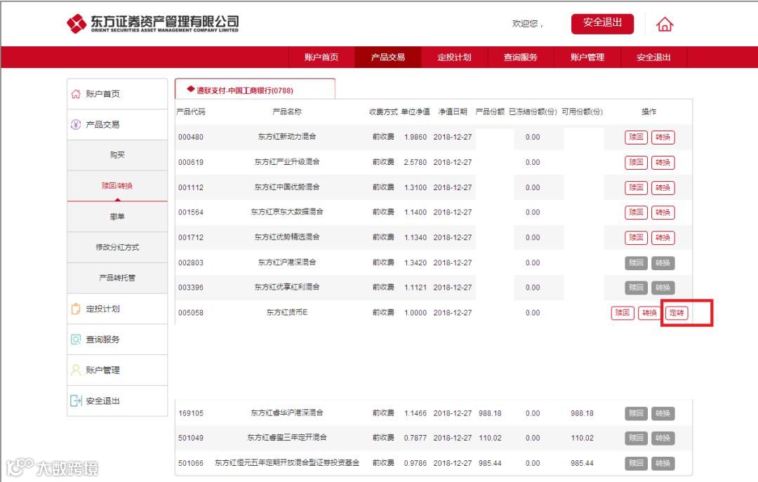The height and width of the screenshot is (482, 758).
Task: Select product code 501066
Action: (x=190, y=463)
